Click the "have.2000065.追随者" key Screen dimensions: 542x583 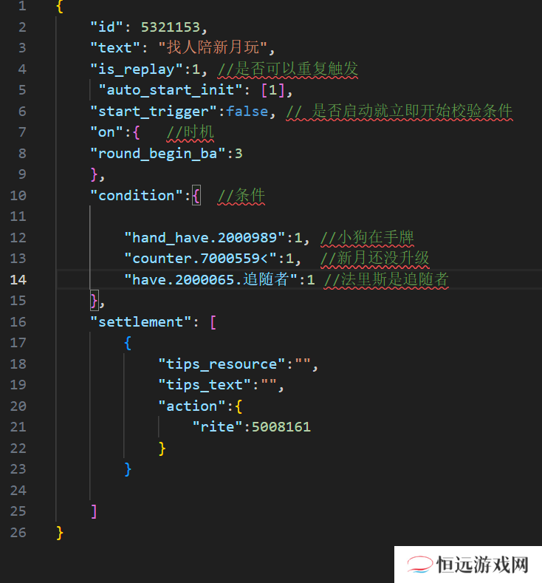[210, 279]
